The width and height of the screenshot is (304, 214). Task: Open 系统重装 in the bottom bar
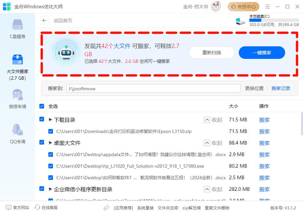[x=145, y=208]
